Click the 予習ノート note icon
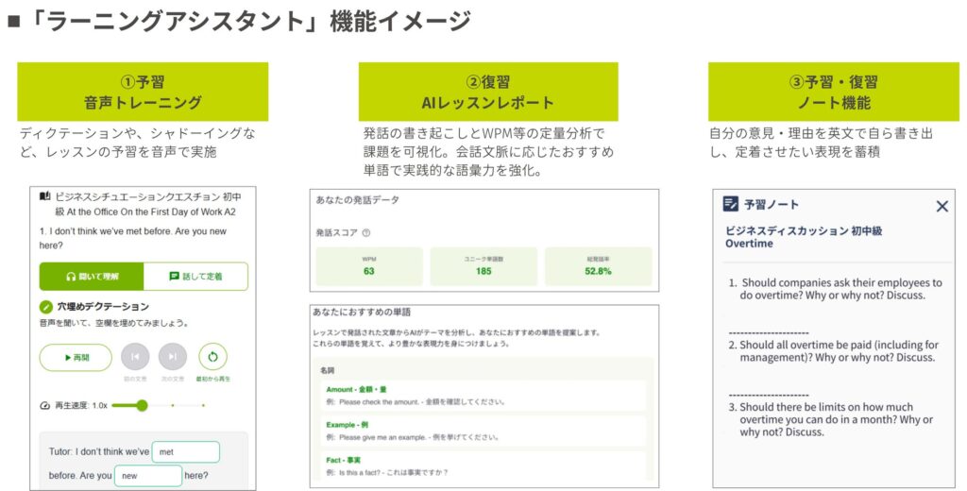This screenshot has width=967, height=491. tap(730, 204)
